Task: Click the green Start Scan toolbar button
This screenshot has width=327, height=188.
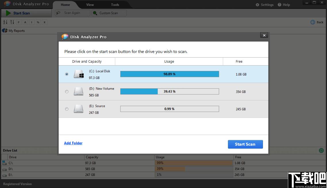Action: [26, 13]
